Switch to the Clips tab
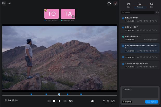 128,5
